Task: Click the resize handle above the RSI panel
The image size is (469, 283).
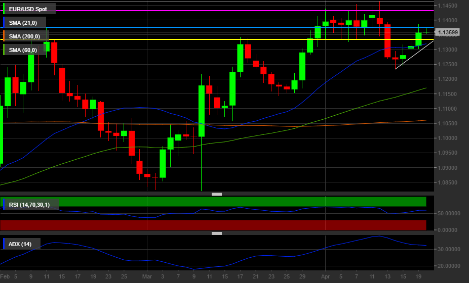Action: 217,194
